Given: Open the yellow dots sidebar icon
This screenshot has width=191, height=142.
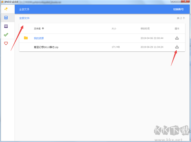Looking at the screenshot, I should click(6, 9).
